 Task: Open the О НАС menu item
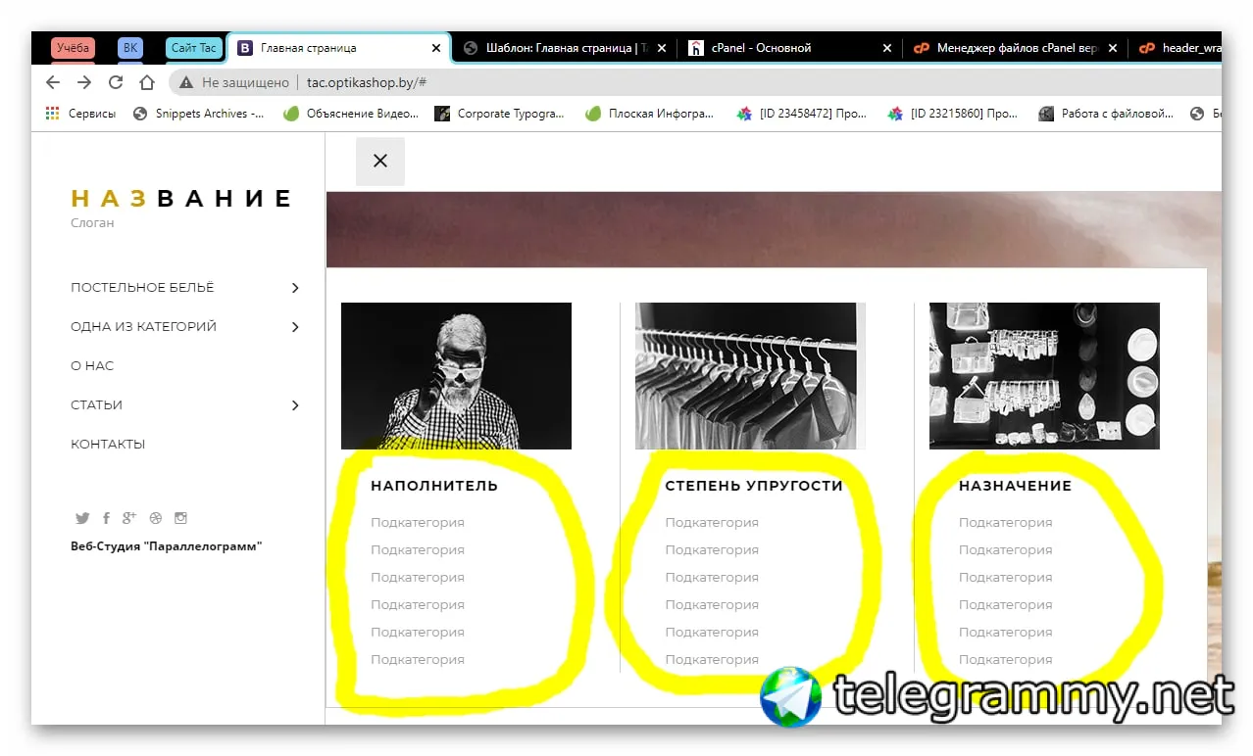point(92,366)
